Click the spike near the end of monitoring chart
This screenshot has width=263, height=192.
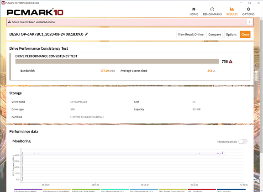click(222, 153)
